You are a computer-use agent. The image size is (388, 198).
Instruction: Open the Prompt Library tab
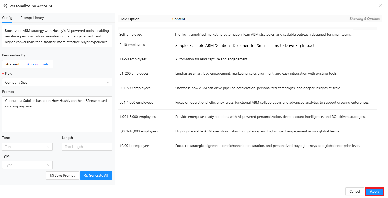(32, 18)
